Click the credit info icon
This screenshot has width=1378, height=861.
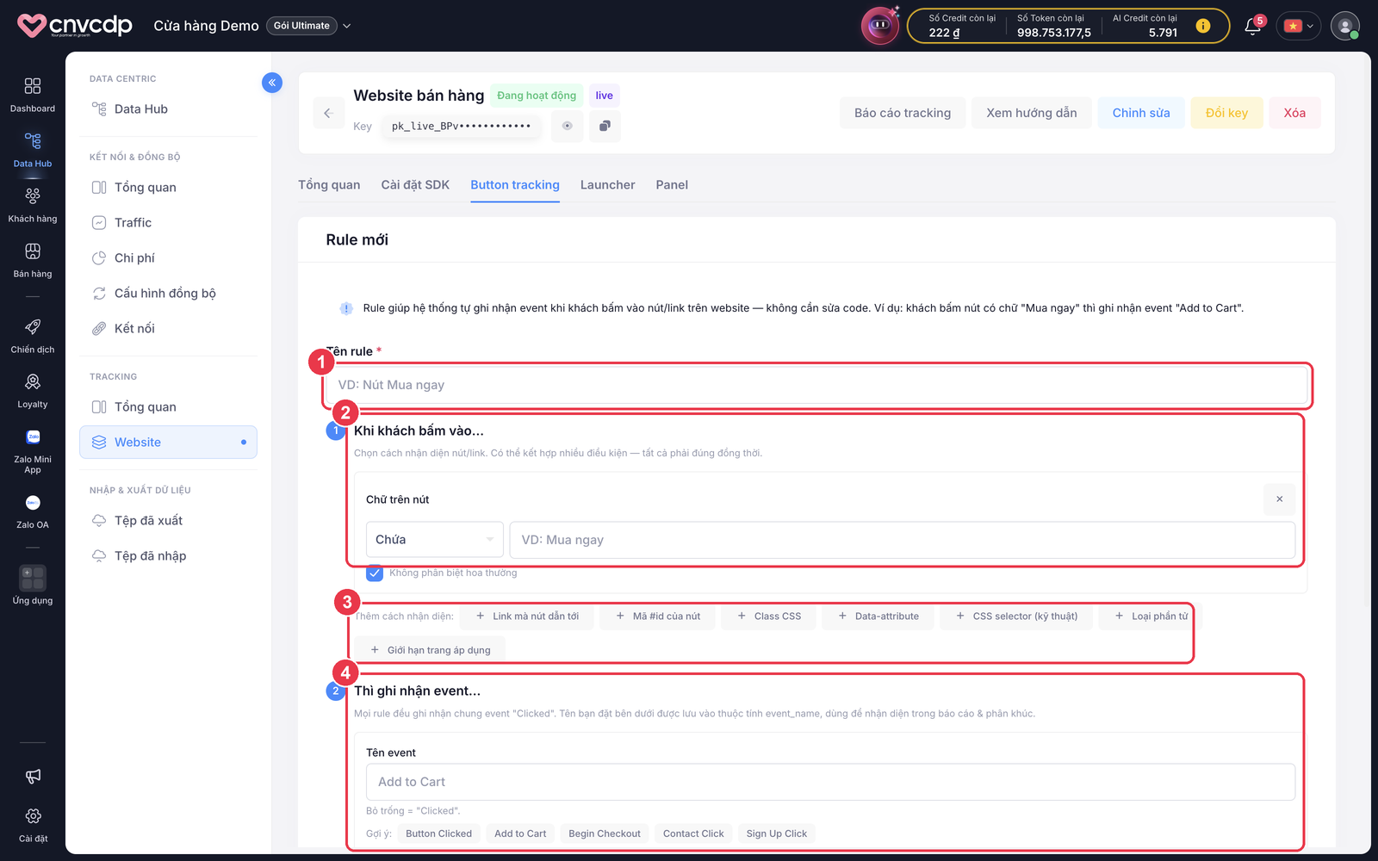point(1203,26)
